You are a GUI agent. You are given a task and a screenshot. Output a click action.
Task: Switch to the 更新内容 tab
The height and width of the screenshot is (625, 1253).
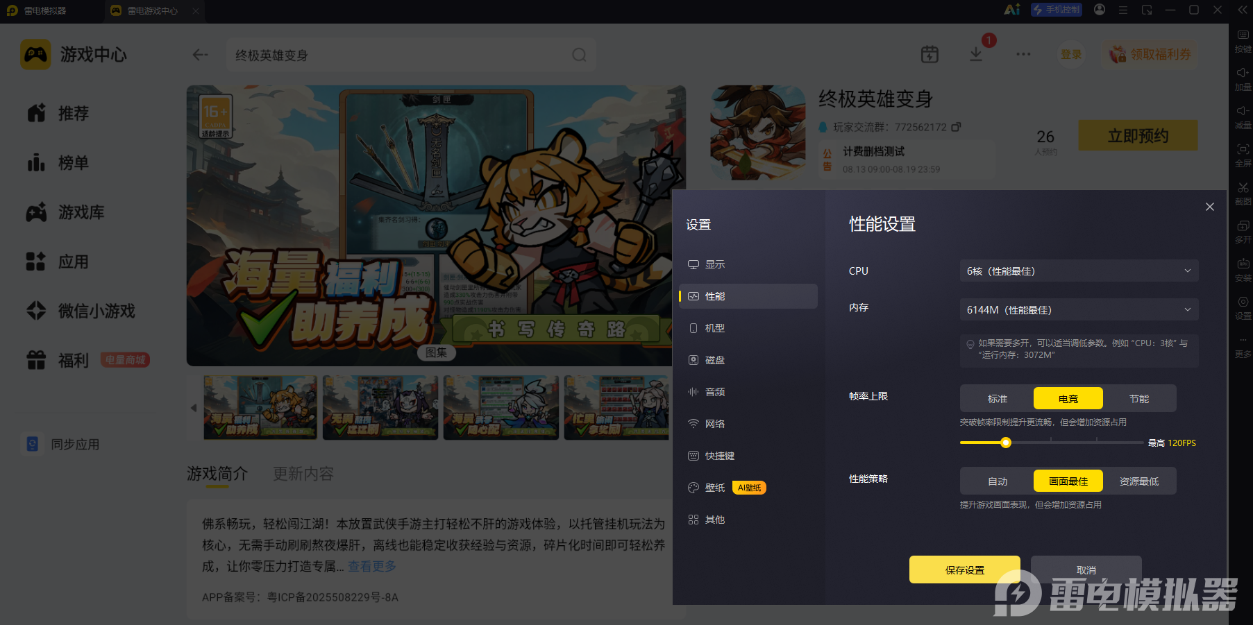(303, 474)
